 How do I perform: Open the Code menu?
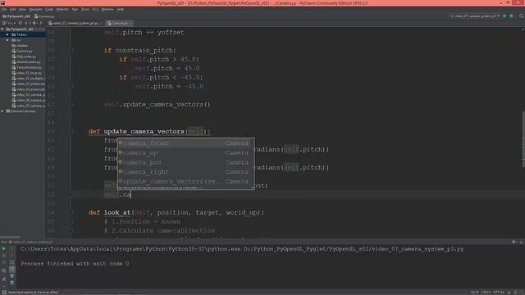[49, 9]
